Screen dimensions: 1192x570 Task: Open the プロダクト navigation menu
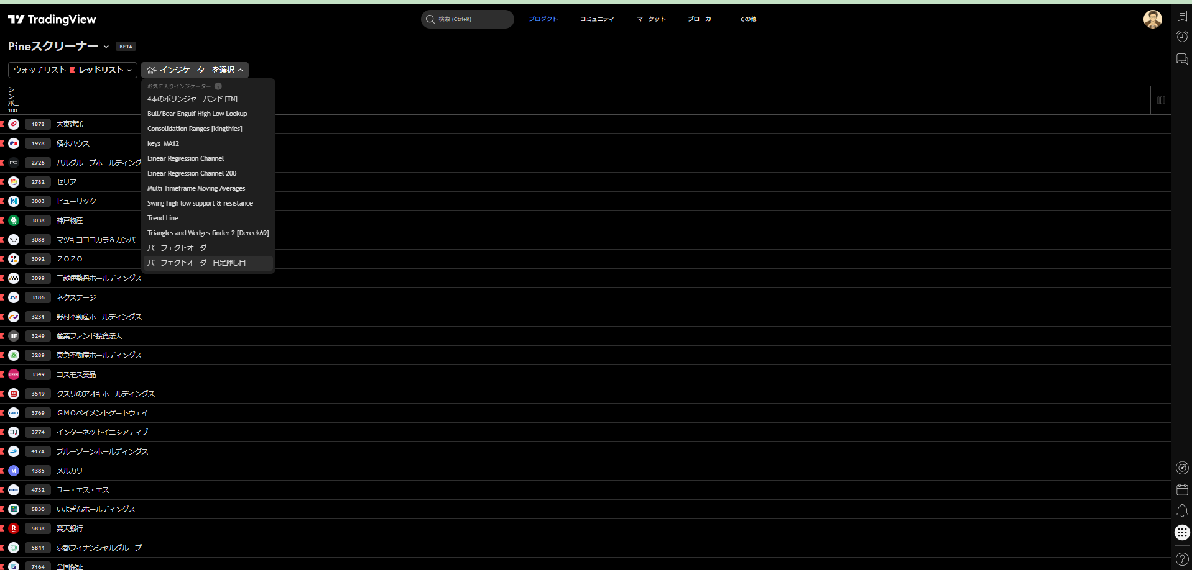(x=543, y=19)
